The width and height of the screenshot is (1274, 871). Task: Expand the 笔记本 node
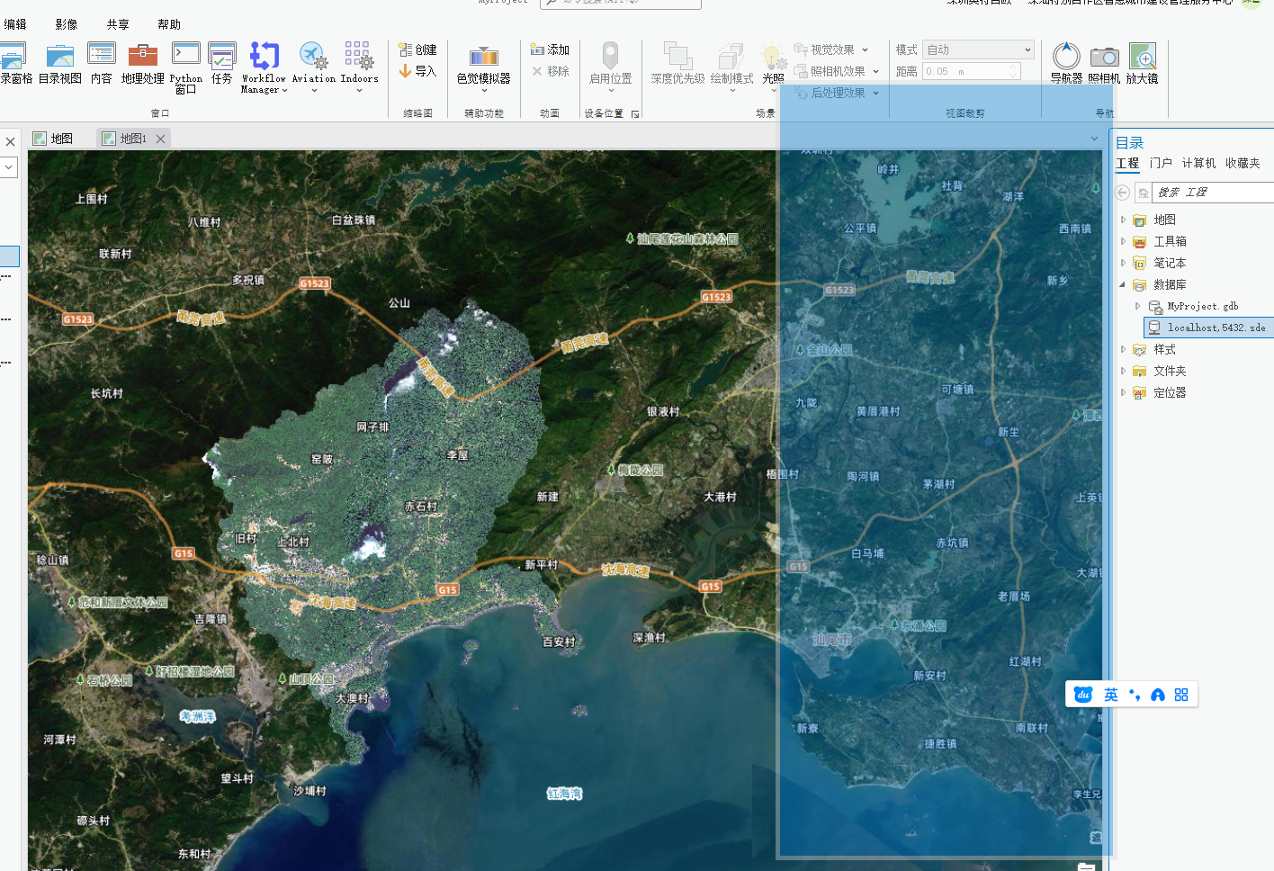point(1123,263)
